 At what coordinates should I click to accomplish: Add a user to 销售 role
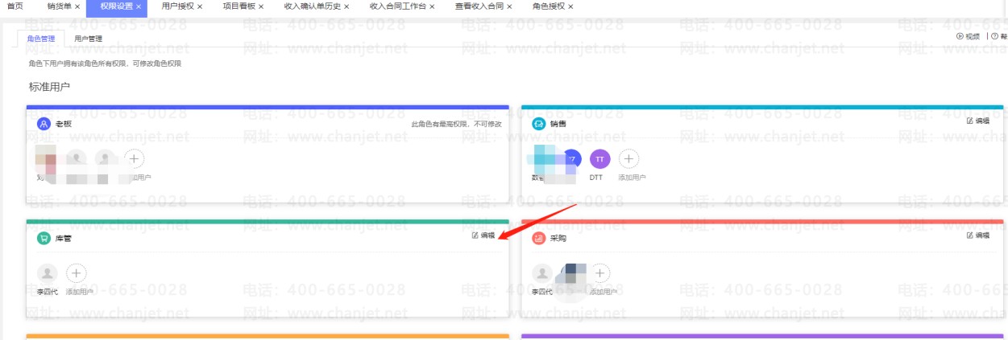pyautogui.click(x=629, y=158)
